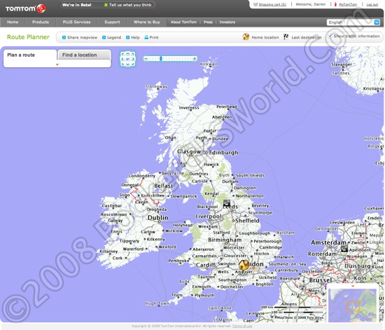Pan the map left arrow

pyautogui.click(x=122, y=59)
